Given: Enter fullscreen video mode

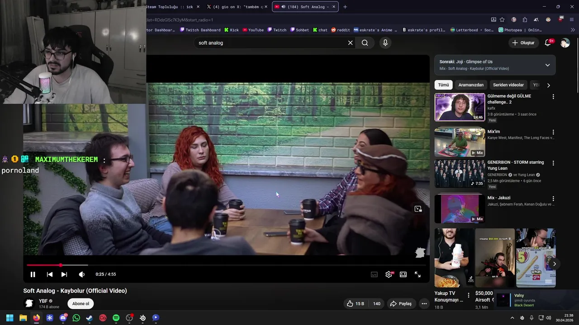Looking at the screenshot, I should coord(418,274).
